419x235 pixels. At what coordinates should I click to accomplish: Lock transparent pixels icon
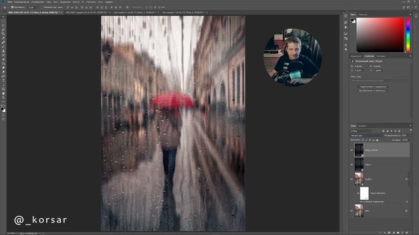click(x=363, y=140)
